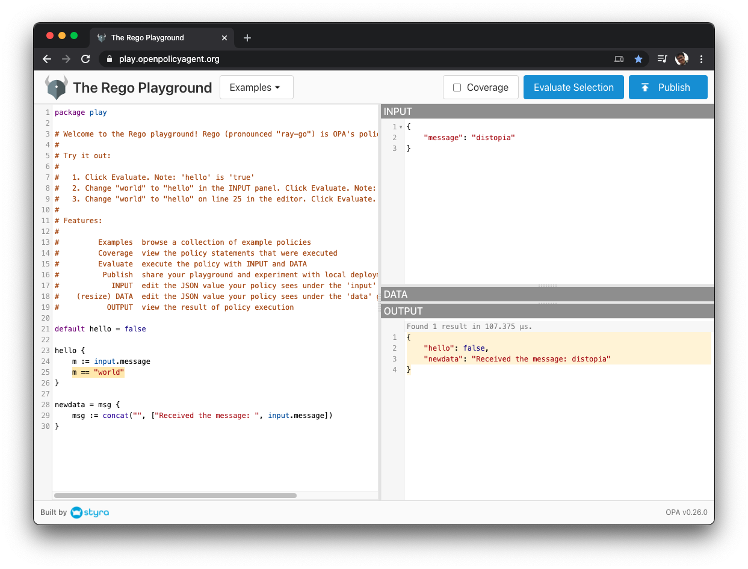The image size is (748, 569).
Task: Click '# Try it out:' comment line
Action: tap(83, 156)
